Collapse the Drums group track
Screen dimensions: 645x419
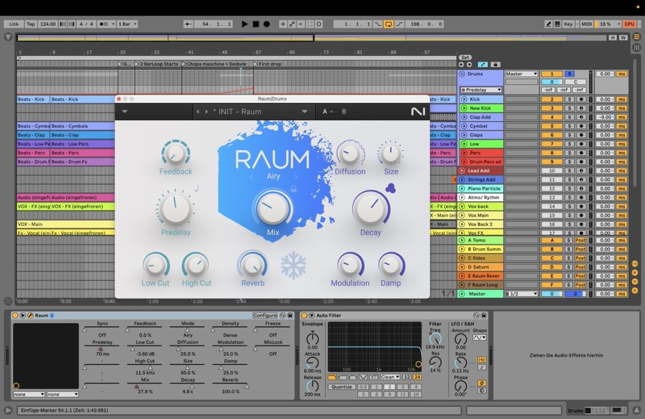click(462, 74)
